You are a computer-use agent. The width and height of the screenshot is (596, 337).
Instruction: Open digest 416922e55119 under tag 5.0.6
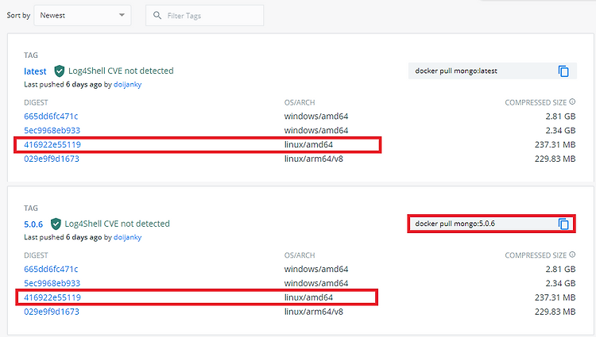[52, 297]
